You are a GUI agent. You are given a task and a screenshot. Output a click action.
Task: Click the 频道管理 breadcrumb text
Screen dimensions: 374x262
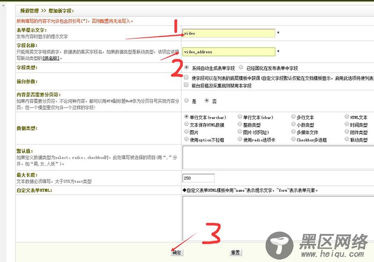point(29,11)
